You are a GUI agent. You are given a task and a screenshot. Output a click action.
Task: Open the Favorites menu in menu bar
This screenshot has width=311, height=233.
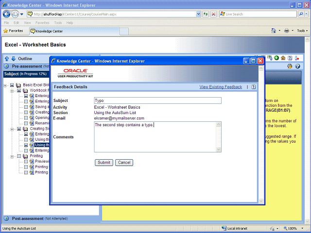tap(42, 23)
